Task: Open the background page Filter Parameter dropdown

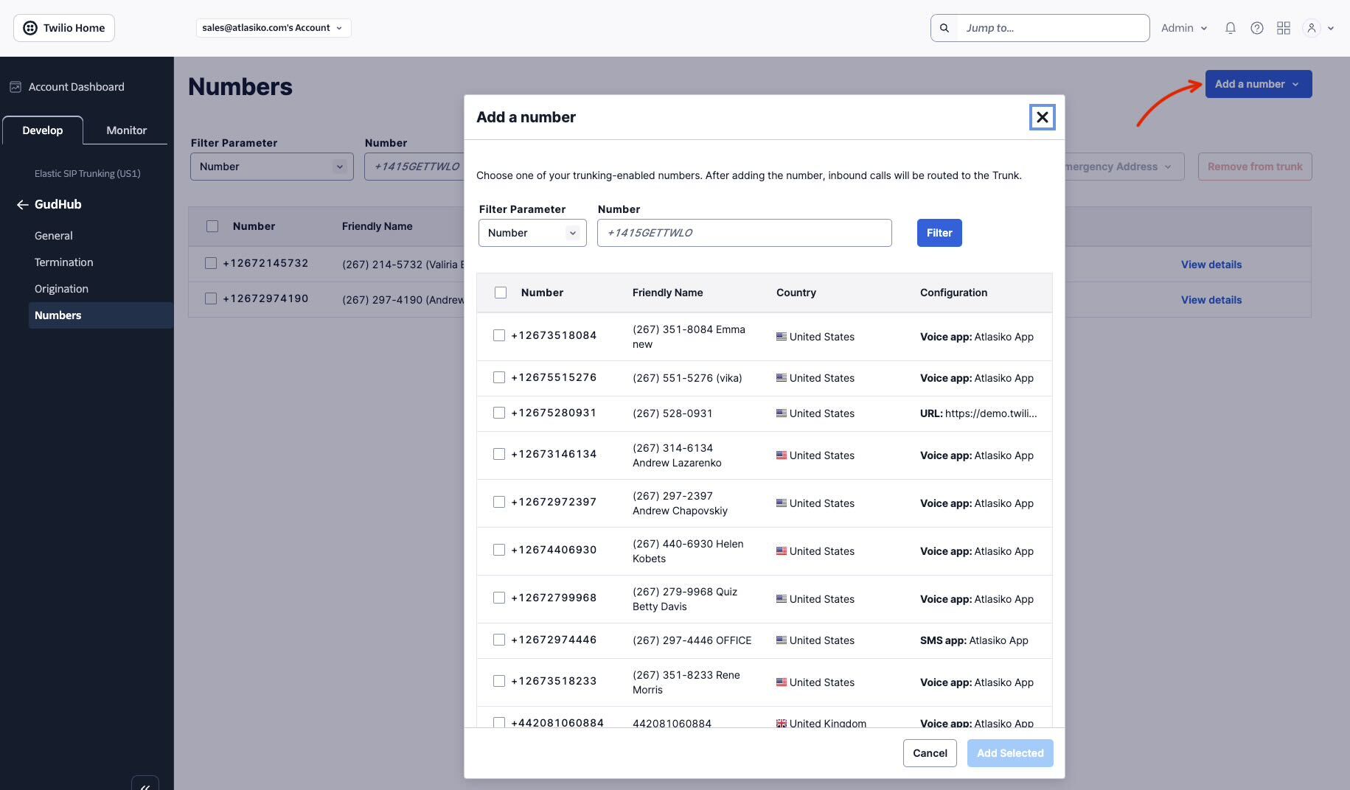Action: (272, 167)
